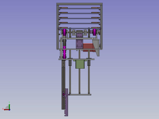
Task: Click the red X axis arrow of orientation gizmo
Action: click(x=6, y=110)
